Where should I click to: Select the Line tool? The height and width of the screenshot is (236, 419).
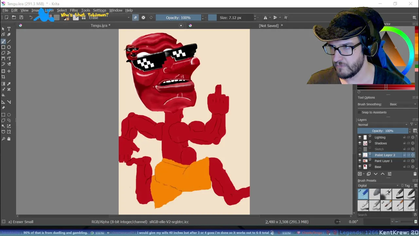click(x=9, y=41)
